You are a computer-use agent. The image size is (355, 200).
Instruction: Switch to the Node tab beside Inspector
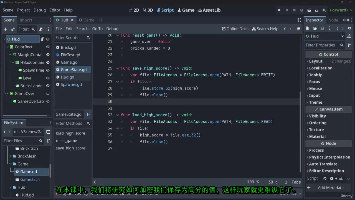pos(333,20)
